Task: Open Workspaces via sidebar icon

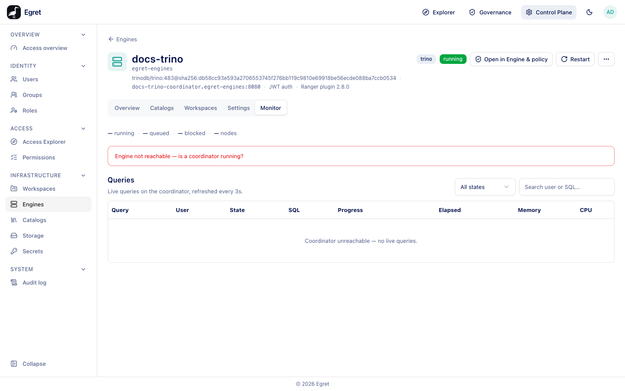Action: (14, 189)
